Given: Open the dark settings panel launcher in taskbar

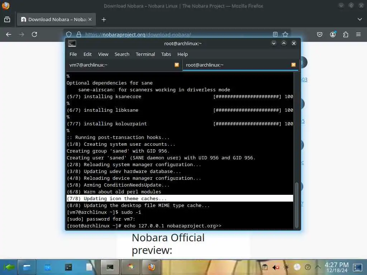Looking at the screenshot, I should 68,267.
